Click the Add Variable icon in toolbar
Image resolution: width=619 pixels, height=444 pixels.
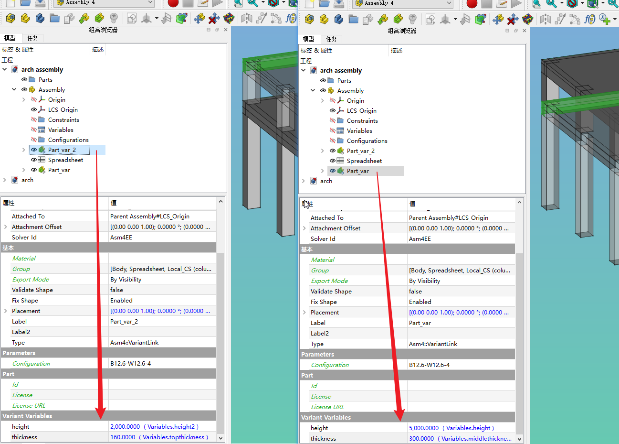click(x=605, y=19)
